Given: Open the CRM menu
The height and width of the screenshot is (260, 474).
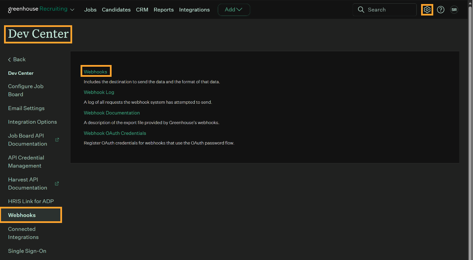Looking at the screenshot, I should [142, 10].
